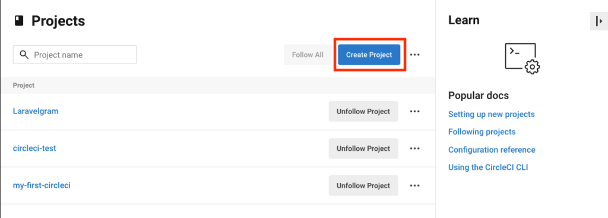The width and height of the screenshot is (608, 218).
Task: Open the Following projects doc link
Action: 482,132
